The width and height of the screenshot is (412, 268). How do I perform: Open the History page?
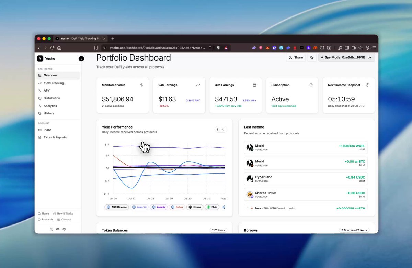click(58, 113)
